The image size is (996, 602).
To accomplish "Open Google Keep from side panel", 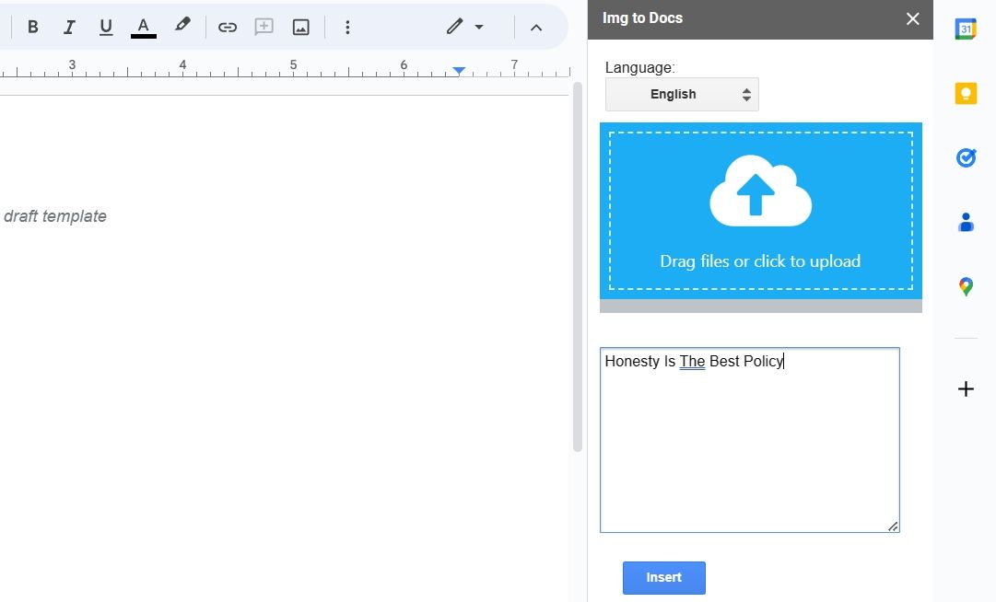I will point(966,93).
